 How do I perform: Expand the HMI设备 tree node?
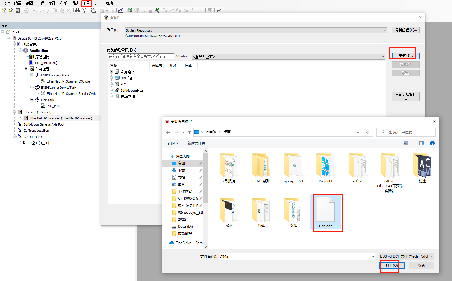click(111, 78)
